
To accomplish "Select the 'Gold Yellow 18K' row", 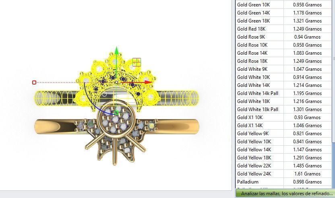I will click(x=283, y=158).
